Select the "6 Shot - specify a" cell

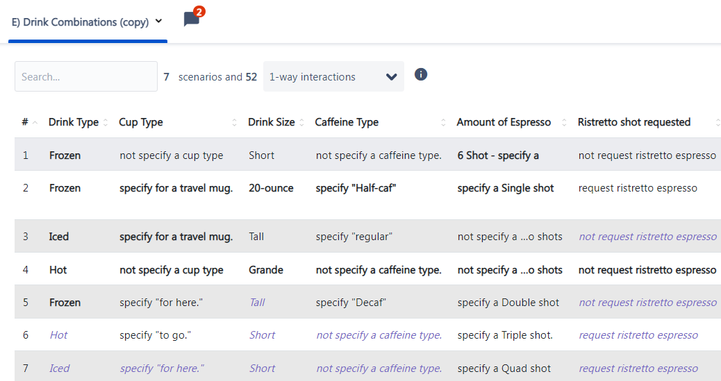498,155
